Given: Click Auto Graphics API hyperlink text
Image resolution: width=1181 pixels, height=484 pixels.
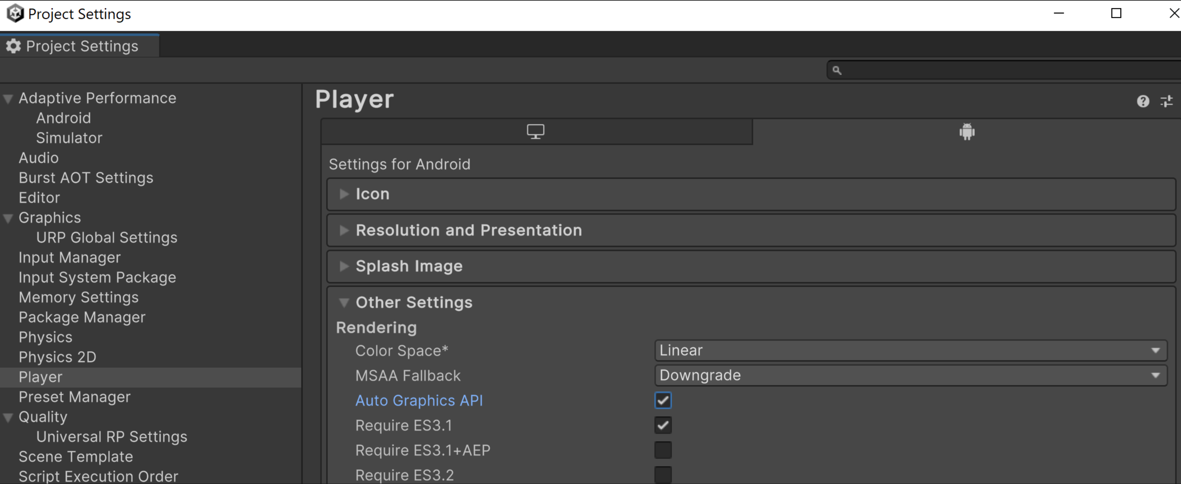Looking at the screenshot, I should pos(419,400).
